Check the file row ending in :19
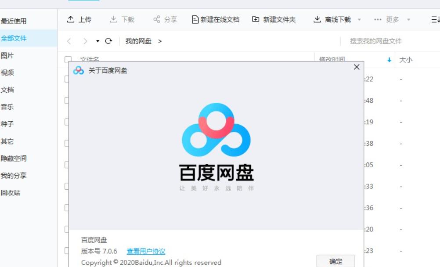The width and height of the screenshot is (440, 267). pyautogui.click(x=67, y=122)
